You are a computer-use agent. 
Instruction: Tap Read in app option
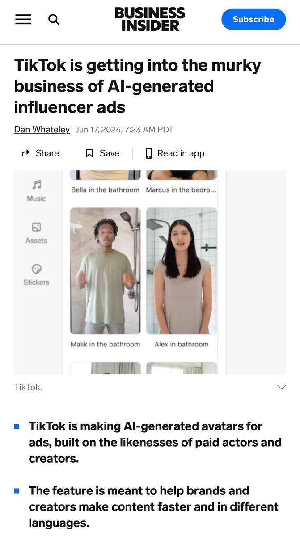[x=175, y=153]
